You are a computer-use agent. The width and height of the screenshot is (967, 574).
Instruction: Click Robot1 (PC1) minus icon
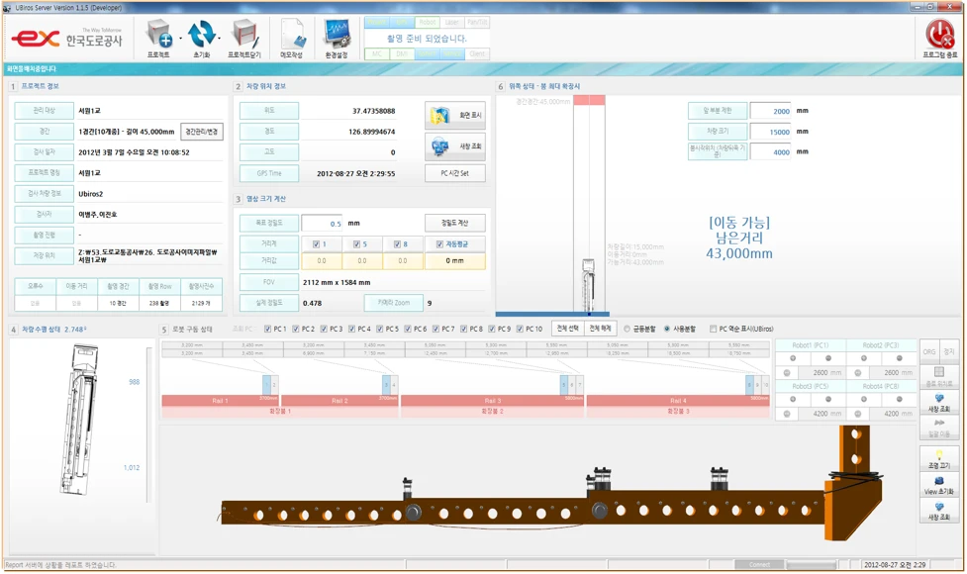pos(828,358)
